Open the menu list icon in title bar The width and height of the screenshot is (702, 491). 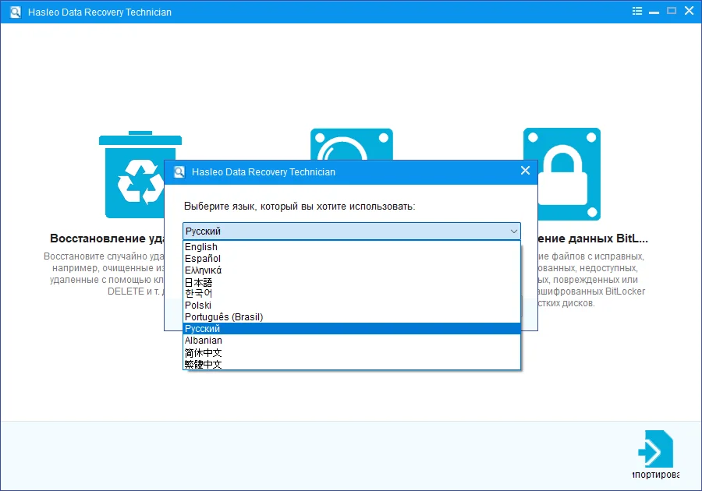[x=638, y=12]
